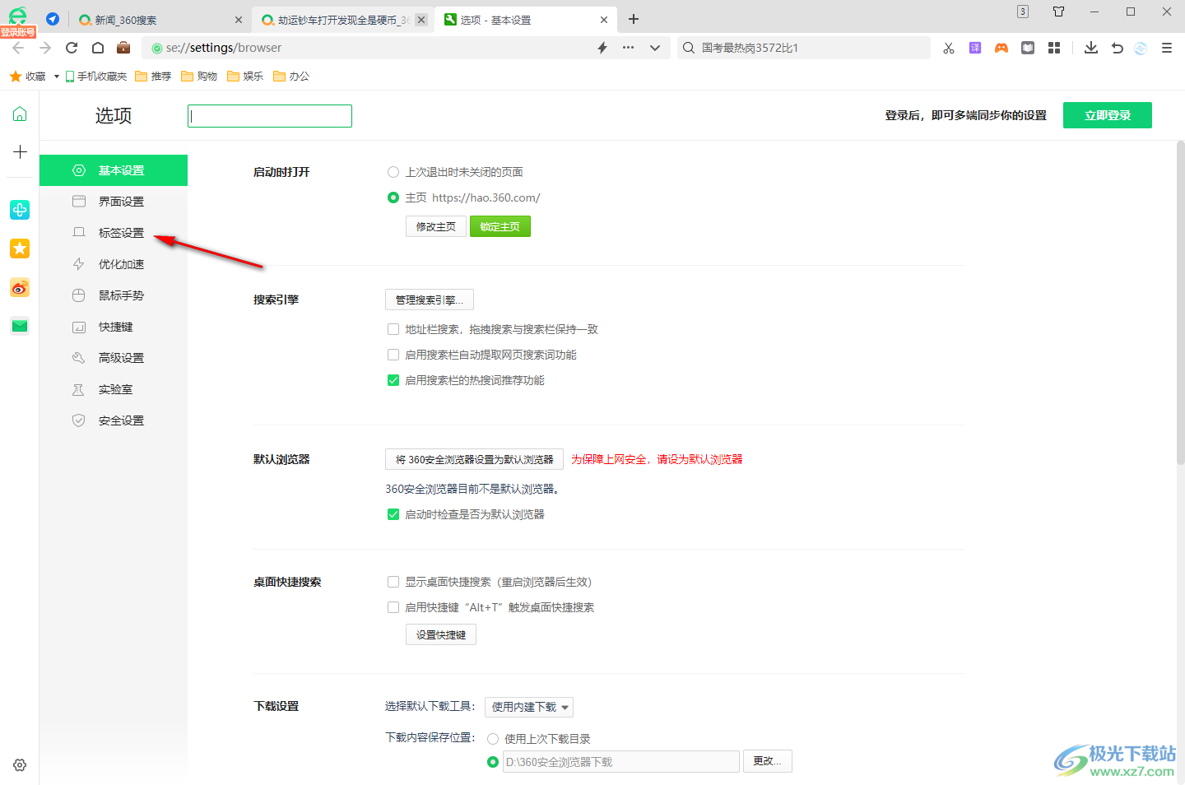The image size is (1185, 785).
Task: Click the settings page vertical scrollbar
Action: pyautogui.click(x=1180, y=303)
